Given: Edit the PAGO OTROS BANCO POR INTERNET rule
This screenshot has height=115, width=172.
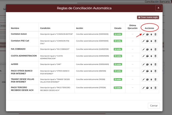Looking at the screenshot, I should pos(144,71).
